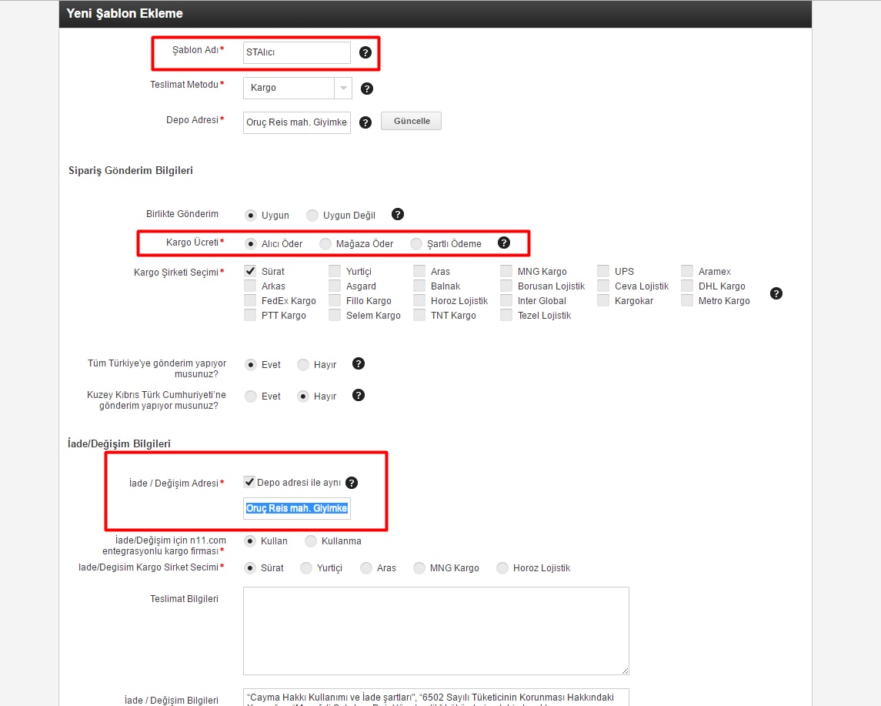Focus the Şablon Adı text field
Screen dimensions: 881x706
tap(297, 52)
